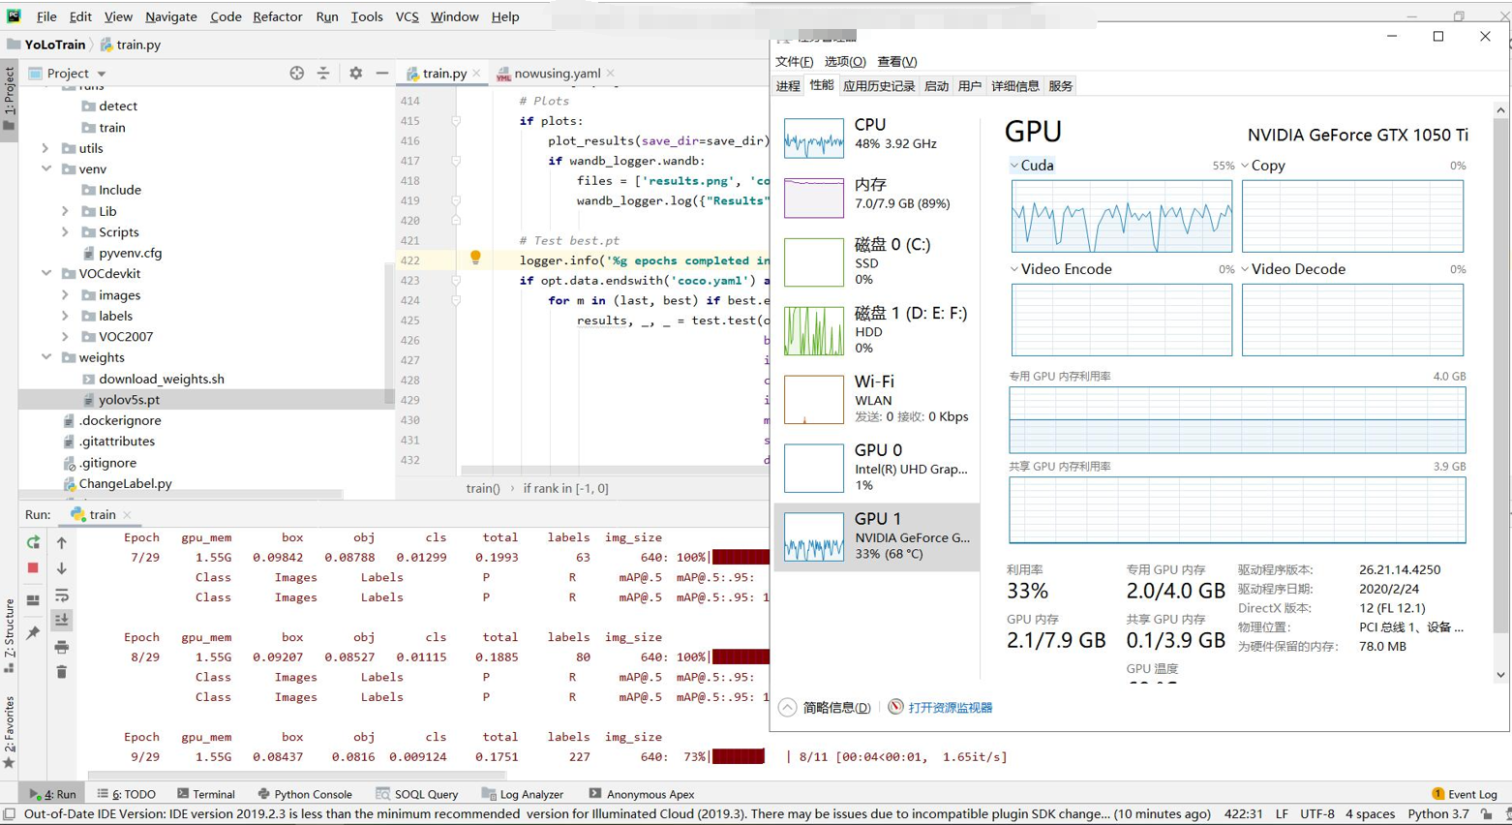Click the 4: Run tool window button
Image resolution: width=1512 pixels, height=825 pixels.
53,794
